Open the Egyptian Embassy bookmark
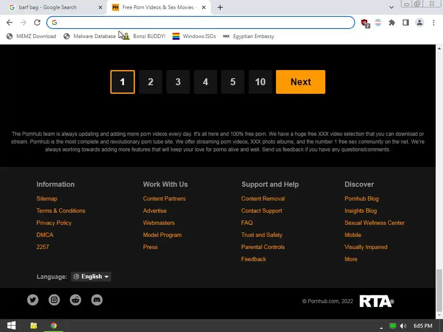443x332 pixels. pyautogui.click(x=249, y=36)
